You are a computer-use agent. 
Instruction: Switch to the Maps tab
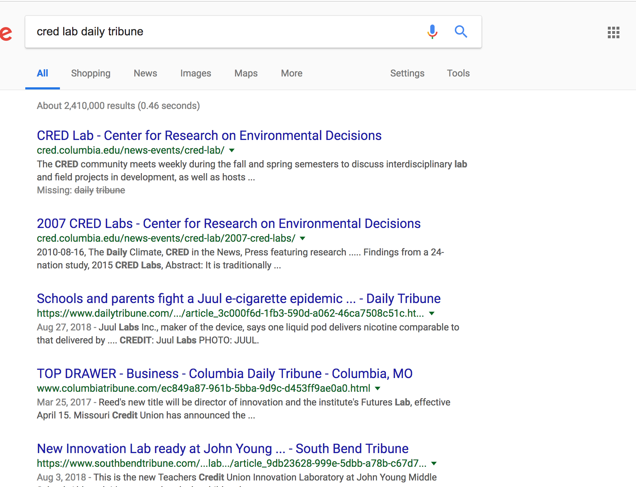[246, 73]
